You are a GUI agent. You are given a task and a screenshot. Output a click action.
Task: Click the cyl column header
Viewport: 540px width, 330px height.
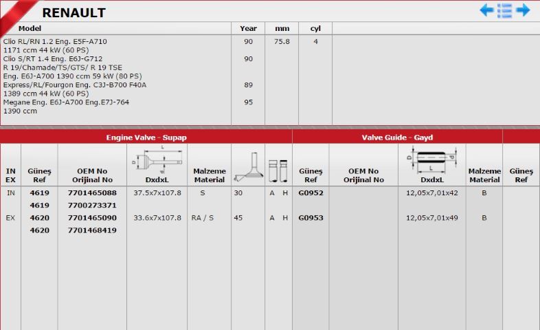315,29
